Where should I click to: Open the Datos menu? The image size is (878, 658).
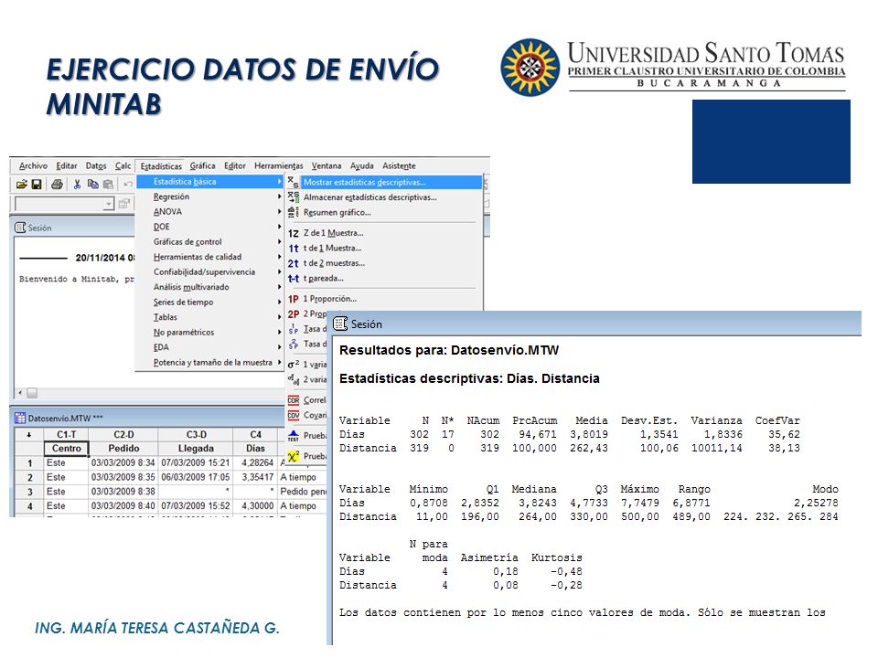(96, 165)
